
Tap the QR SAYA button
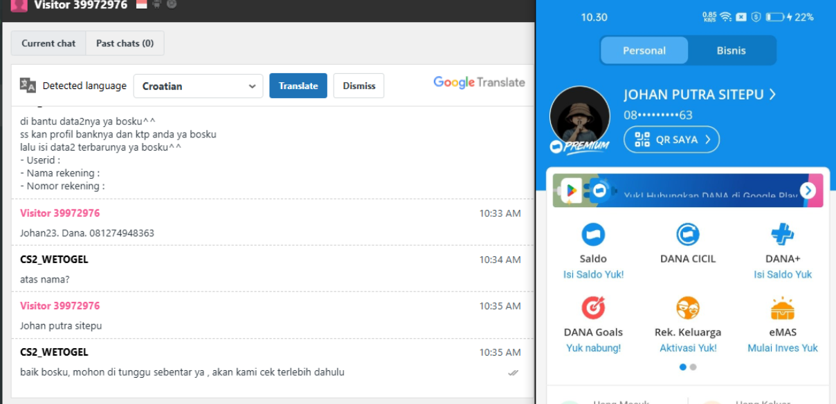tap(671, 140)
